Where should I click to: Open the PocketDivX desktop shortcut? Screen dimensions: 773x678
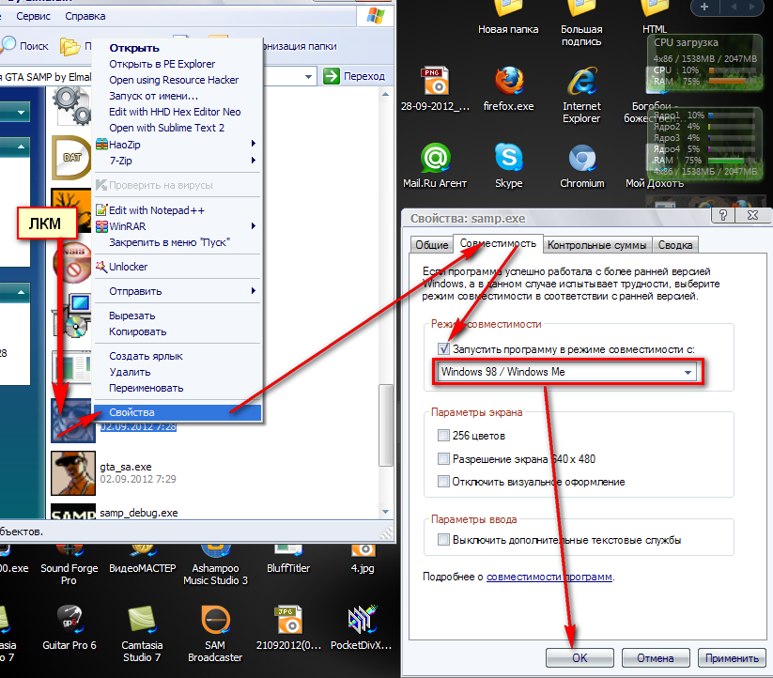click(362, 620)
